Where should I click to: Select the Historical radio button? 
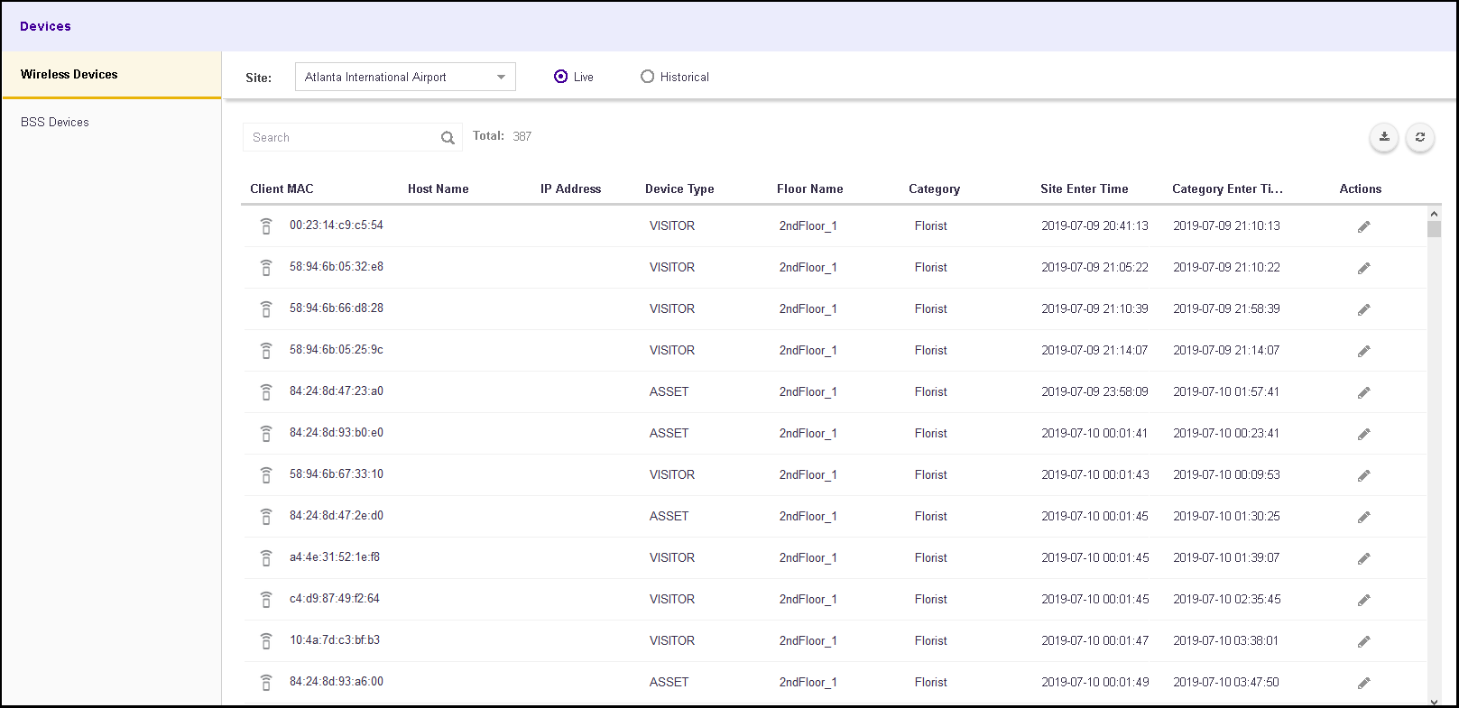647,77
